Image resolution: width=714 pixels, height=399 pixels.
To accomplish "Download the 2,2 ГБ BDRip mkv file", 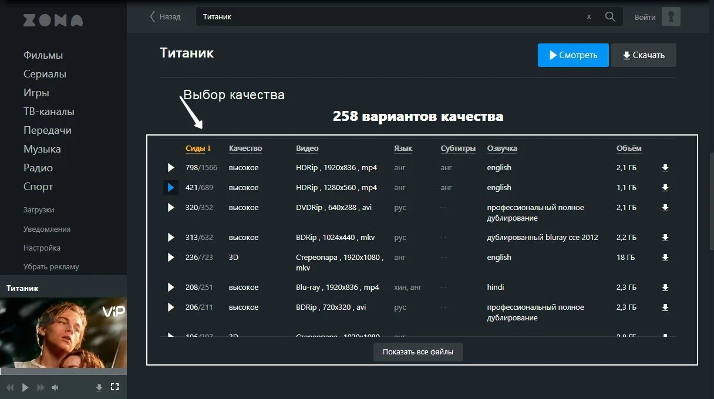I will [665, 238].
